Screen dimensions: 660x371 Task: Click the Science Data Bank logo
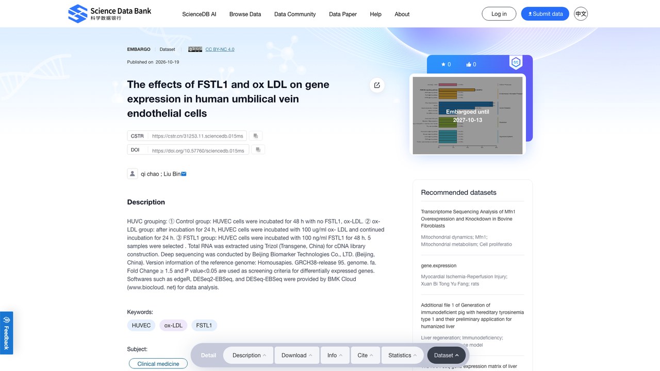point(110,14)
